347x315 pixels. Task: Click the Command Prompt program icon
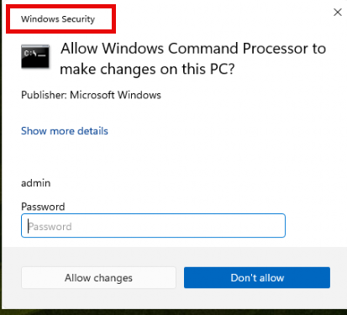[x=35, y=56]
